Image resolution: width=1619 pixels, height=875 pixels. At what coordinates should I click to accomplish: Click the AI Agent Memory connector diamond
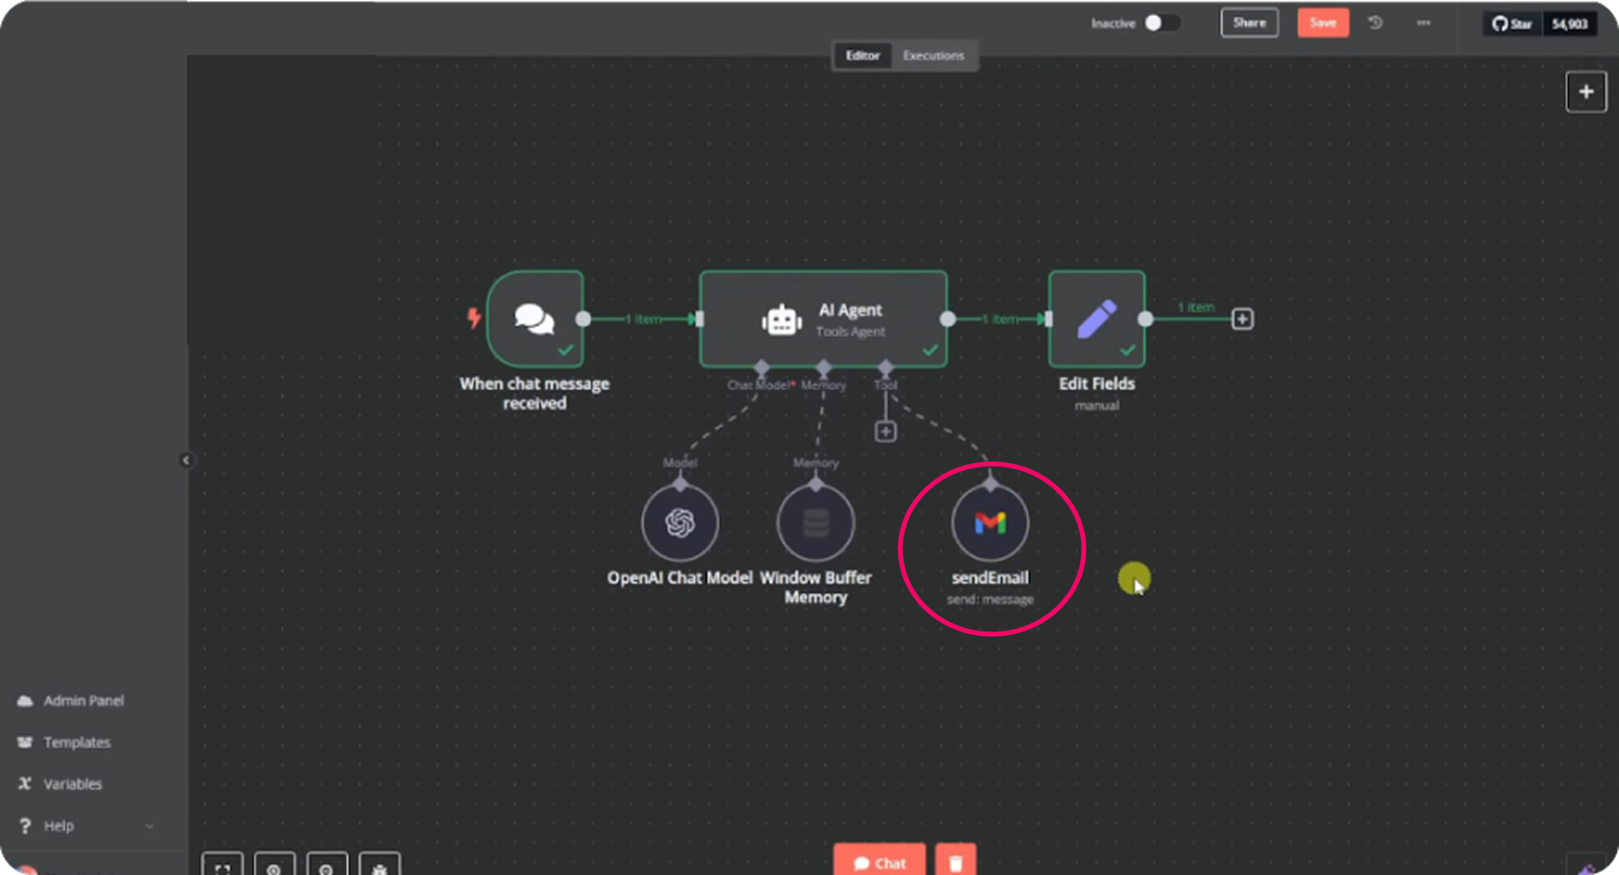tap(824, 368)
